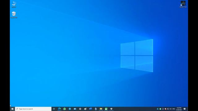Click the network icon in the system tray
The height and width of the screenshot is (111, 198).
point(168,109)
